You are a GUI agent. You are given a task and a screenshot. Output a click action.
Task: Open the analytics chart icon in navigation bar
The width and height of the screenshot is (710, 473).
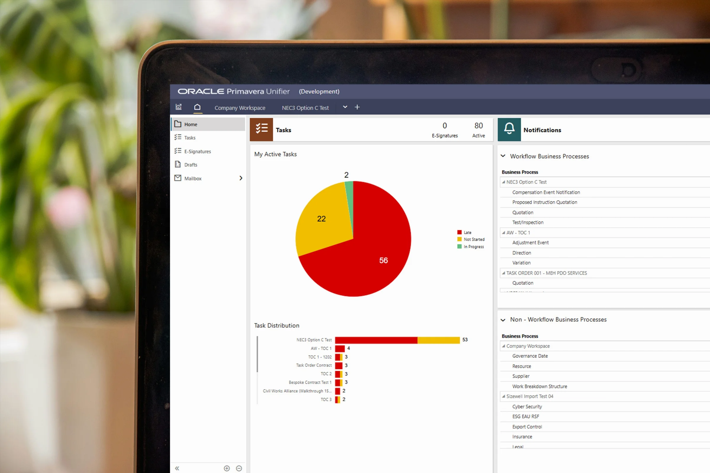pyautogui.click(x=179, y=107)
